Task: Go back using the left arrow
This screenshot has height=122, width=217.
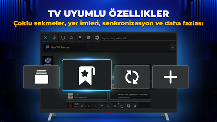Action: pyautogui.click(x=89, y=106)
